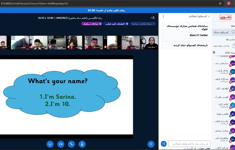The width and height of the screenshot is (235, 150).
Task: Click the session title زبان انگلیسی header
Action: 70,18
